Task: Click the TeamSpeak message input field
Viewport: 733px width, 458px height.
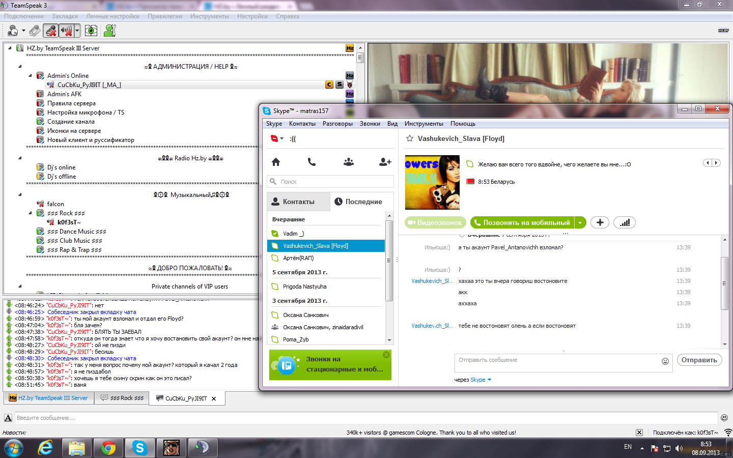Action: coord(365,418)
